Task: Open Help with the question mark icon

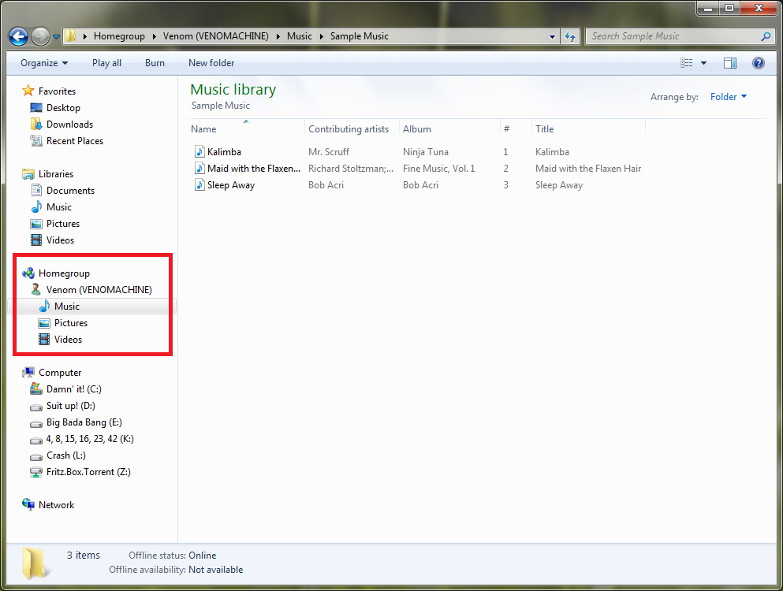Action: tap(758, 63)
